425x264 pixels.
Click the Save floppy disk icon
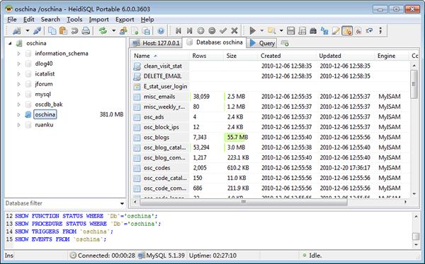click(x=290, y=31)
